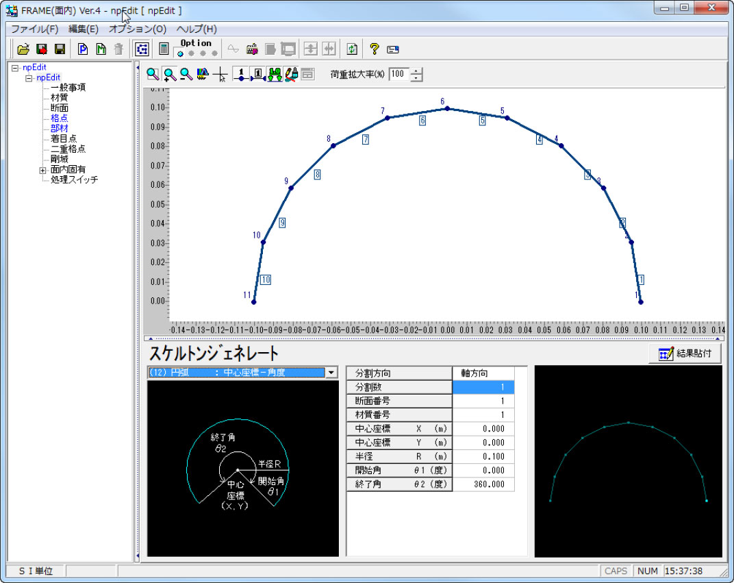
Task: Click the zoom in magnifier icon
Action: 169,74
